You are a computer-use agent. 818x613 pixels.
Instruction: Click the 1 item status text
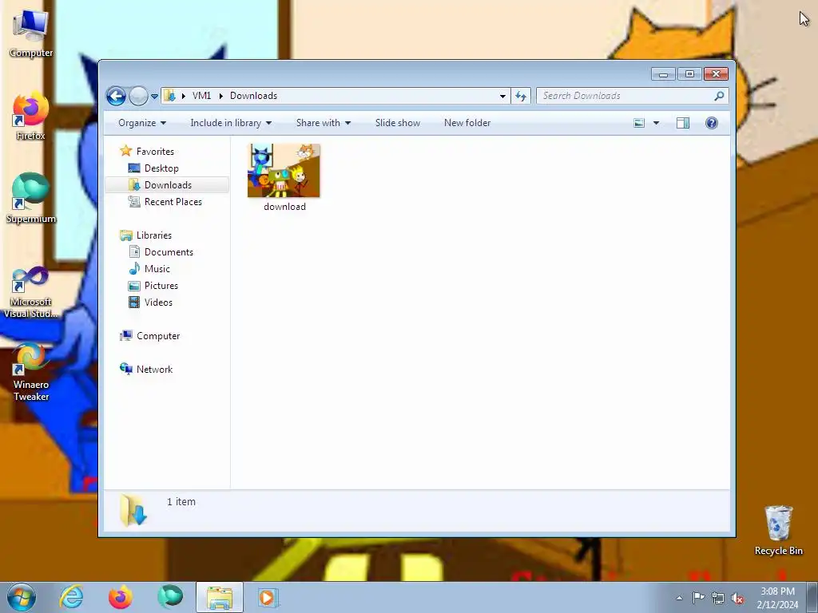tap(181, 501)
